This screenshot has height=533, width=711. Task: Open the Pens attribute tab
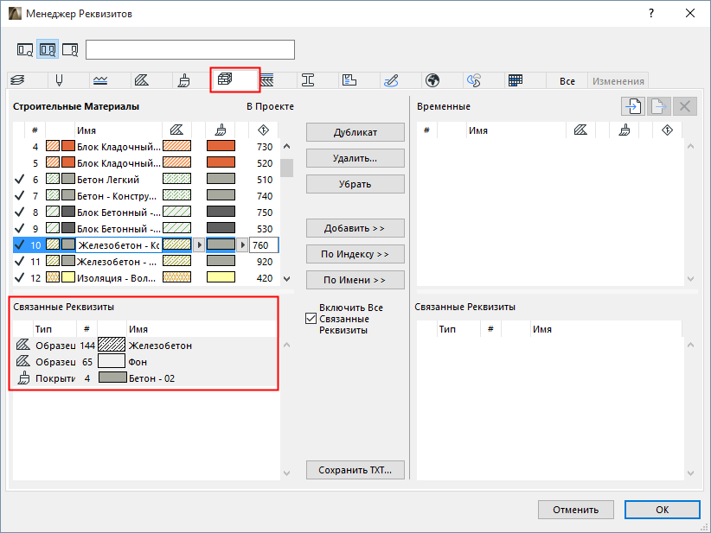coord(59,80)
